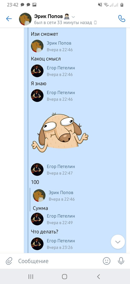This screenshot has width=130, height=284.
Task: Tap Егор Петелин's avatar at 23:26
Action: click(37, 244)
